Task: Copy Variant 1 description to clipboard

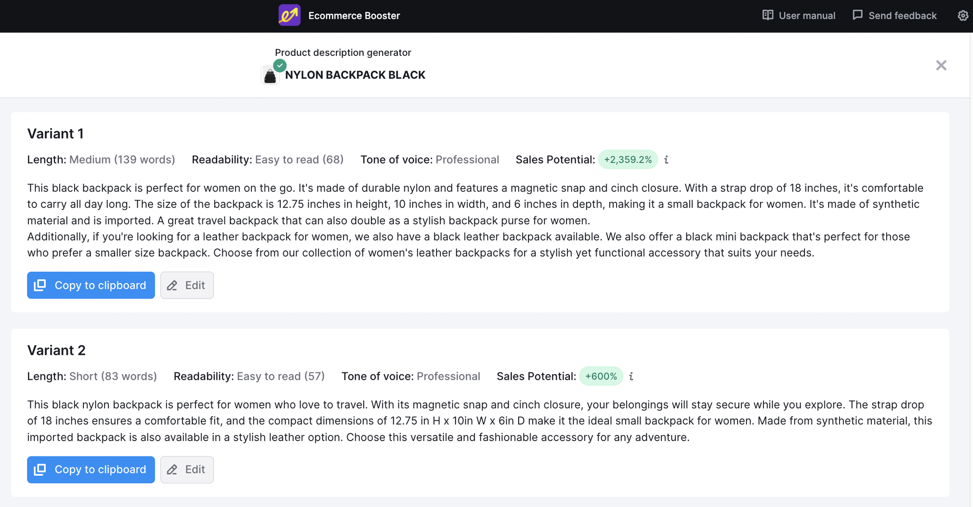Action: tap(91, 285)
